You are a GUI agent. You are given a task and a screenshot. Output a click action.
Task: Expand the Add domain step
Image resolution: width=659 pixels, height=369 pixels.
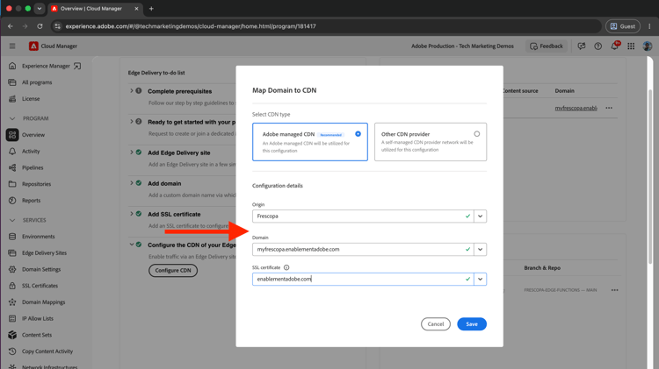[x=132, y=183]
